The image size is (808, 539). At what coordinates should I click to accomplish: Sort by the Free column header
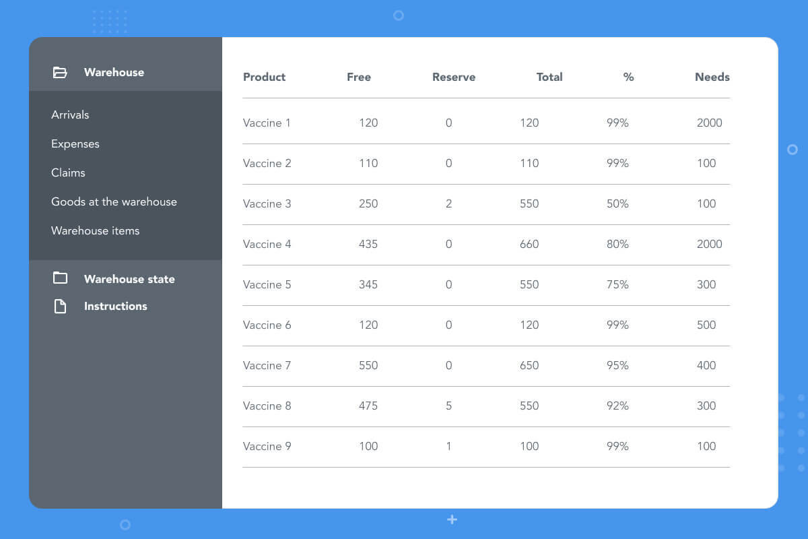tap(359, 77)
